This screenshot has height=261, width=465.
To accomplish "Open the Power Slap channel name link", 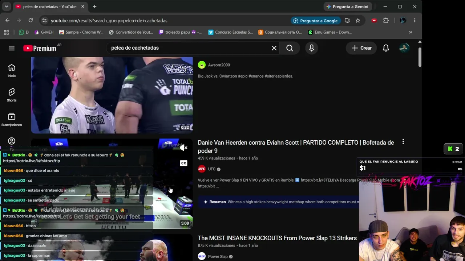I will (218, 257).
